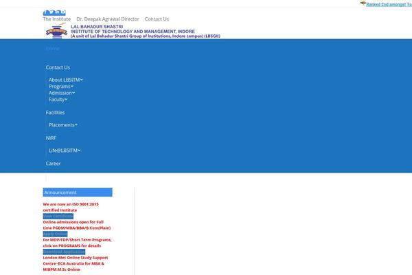Expand the Placements dropdown menu
This screenshot has width=412, height=275.
[x=63, y=125]
